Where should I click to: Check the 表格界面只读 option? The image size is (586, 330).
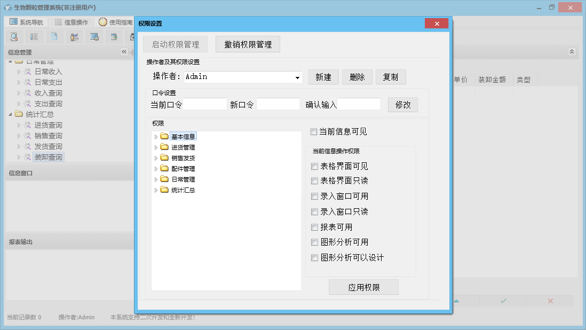click(315, 181)
